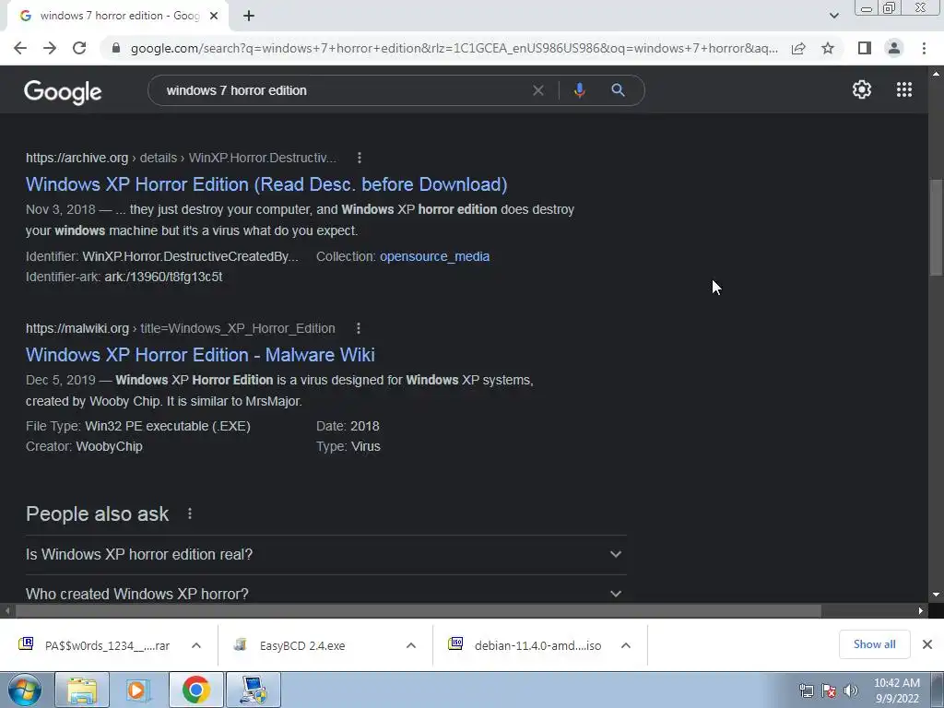Screen dimensions: 944x708
Task: Open Windows XP Horror Edition - Malware Wiki
Action: coord(200,355)
